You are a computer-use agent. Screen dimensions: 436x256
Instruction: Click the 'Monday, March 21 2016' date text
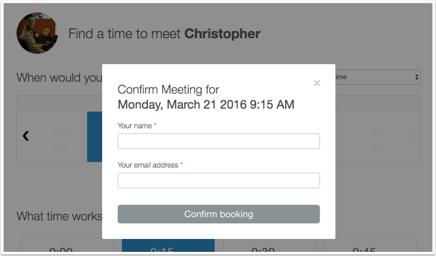click(x=183, y=105)
